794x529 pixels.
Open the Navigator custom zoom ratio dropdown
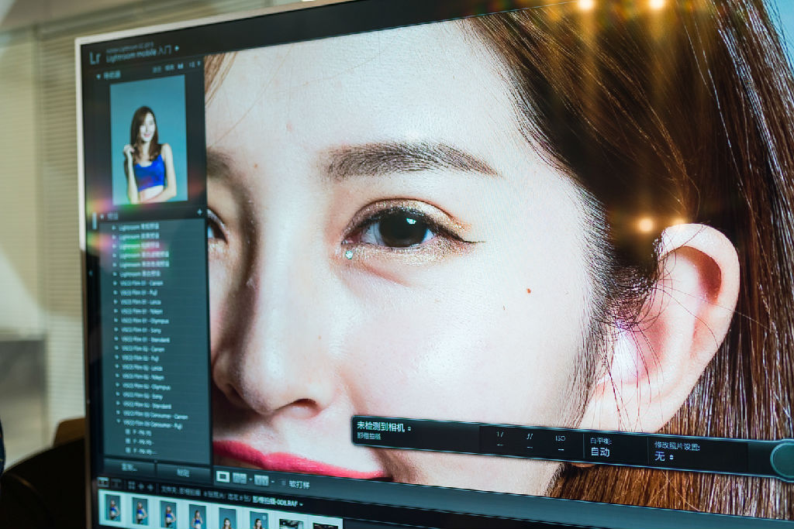pos(198,64)
